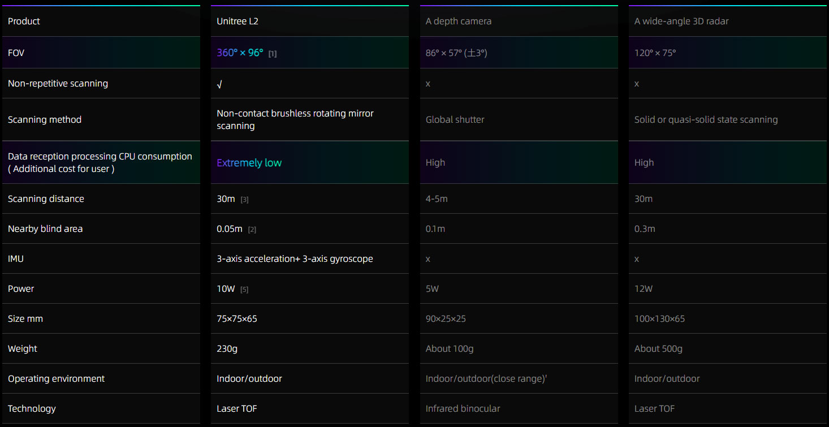Select the '360° × 96°' FOV value
This screenshot has width=829, height=427.
click(240, 53)
